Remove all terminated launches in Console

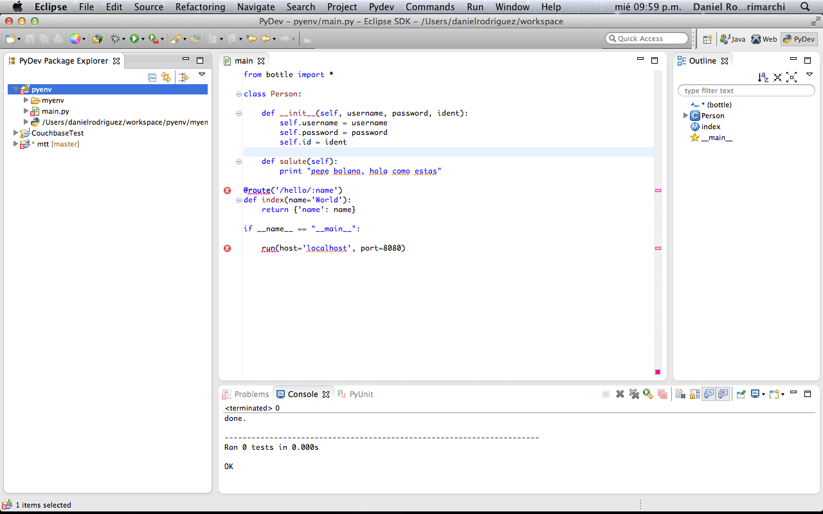[634, 394]
